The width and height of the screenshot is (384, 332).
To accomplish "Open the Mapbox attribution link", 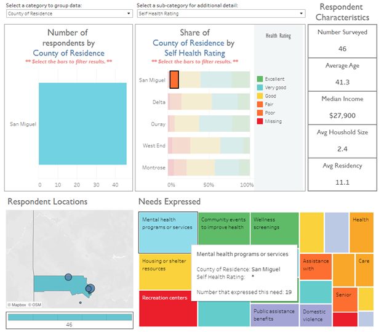I will pyautogui.click(x=18, y=305).
